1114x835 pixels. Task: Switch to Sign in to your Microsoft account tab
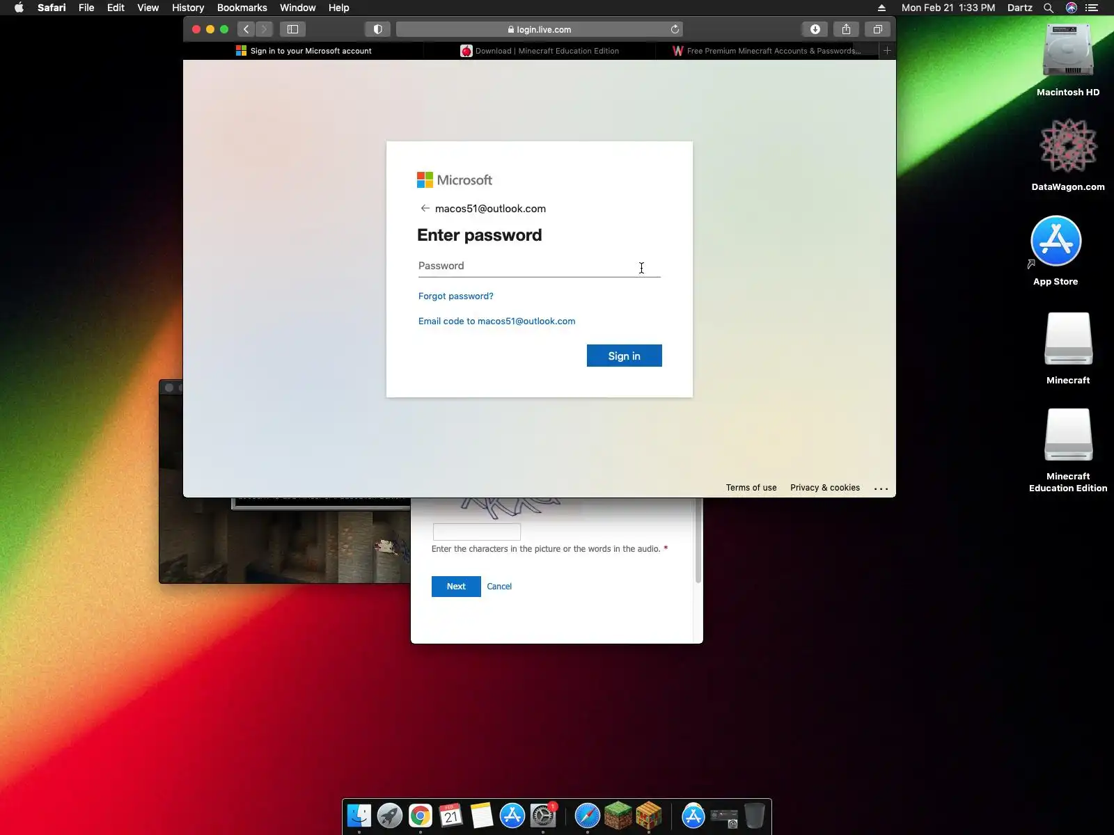pos(304,51)
